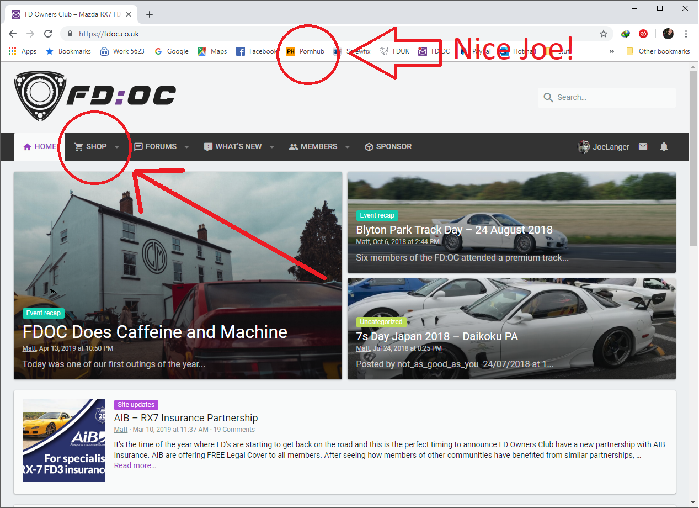Open a new browser tab
Viewport: 699px width, 508px height.
pyautogui.click(x=150, y=14)
